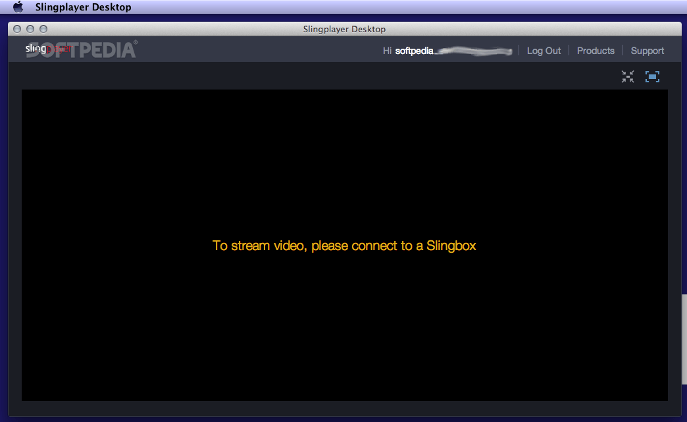Minimize the Slingplayer Desktop window
This screenshot has height=422, width=687.
pos(30,29)
